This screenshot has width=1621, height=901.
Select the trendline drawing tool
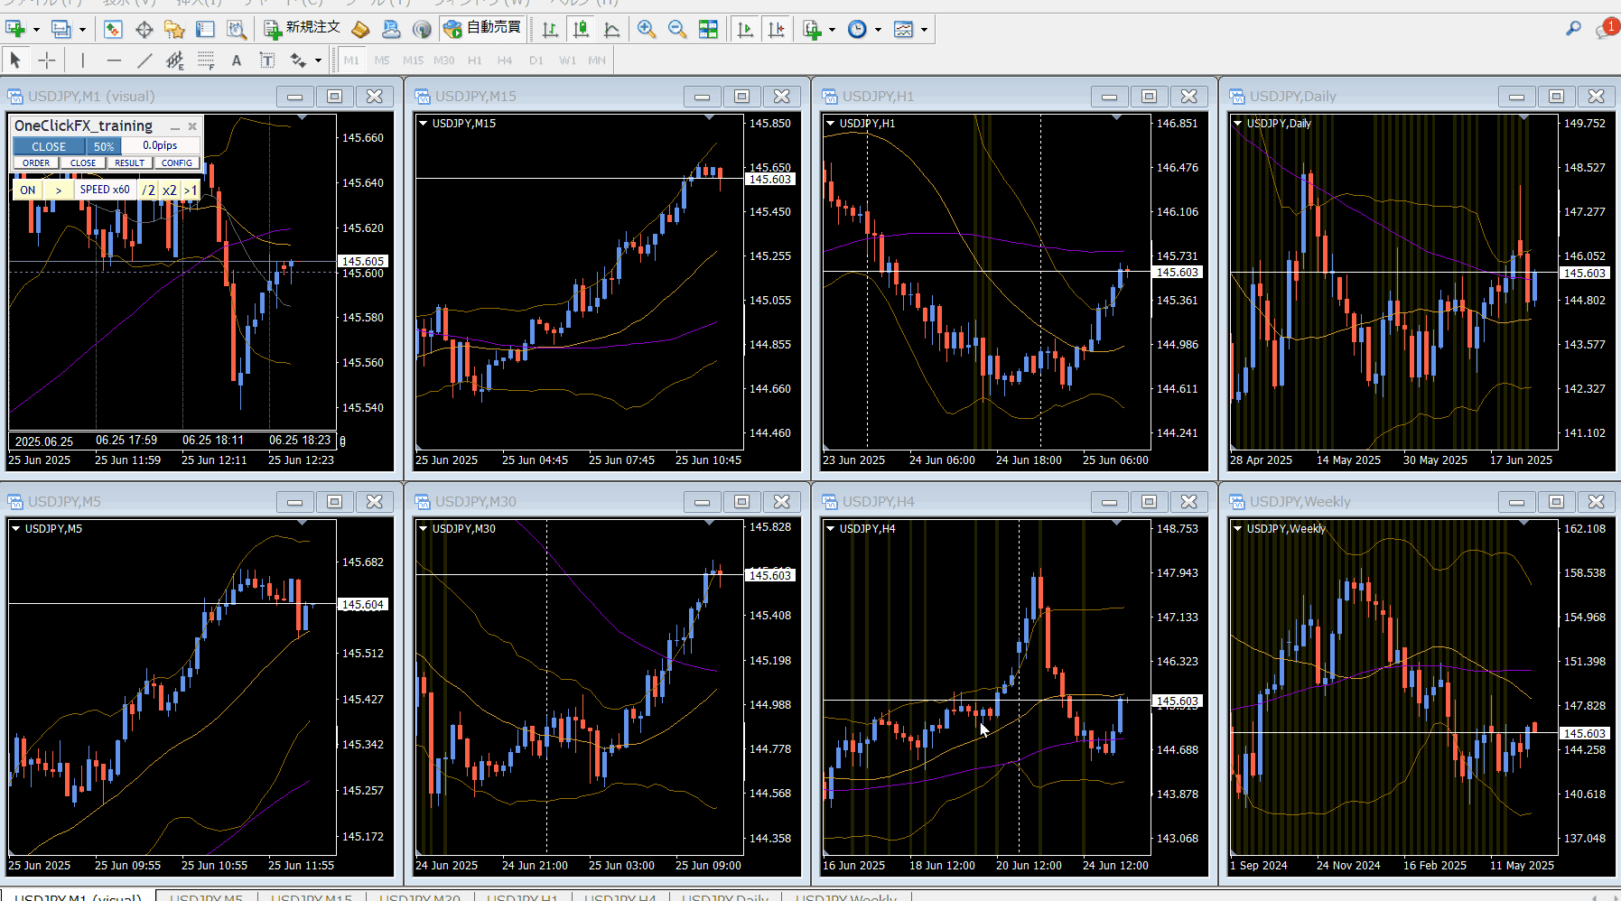click(144, 60)
